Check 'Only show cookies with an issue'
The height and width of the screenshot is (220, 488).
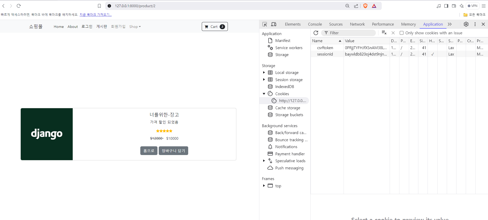[402, 33]
